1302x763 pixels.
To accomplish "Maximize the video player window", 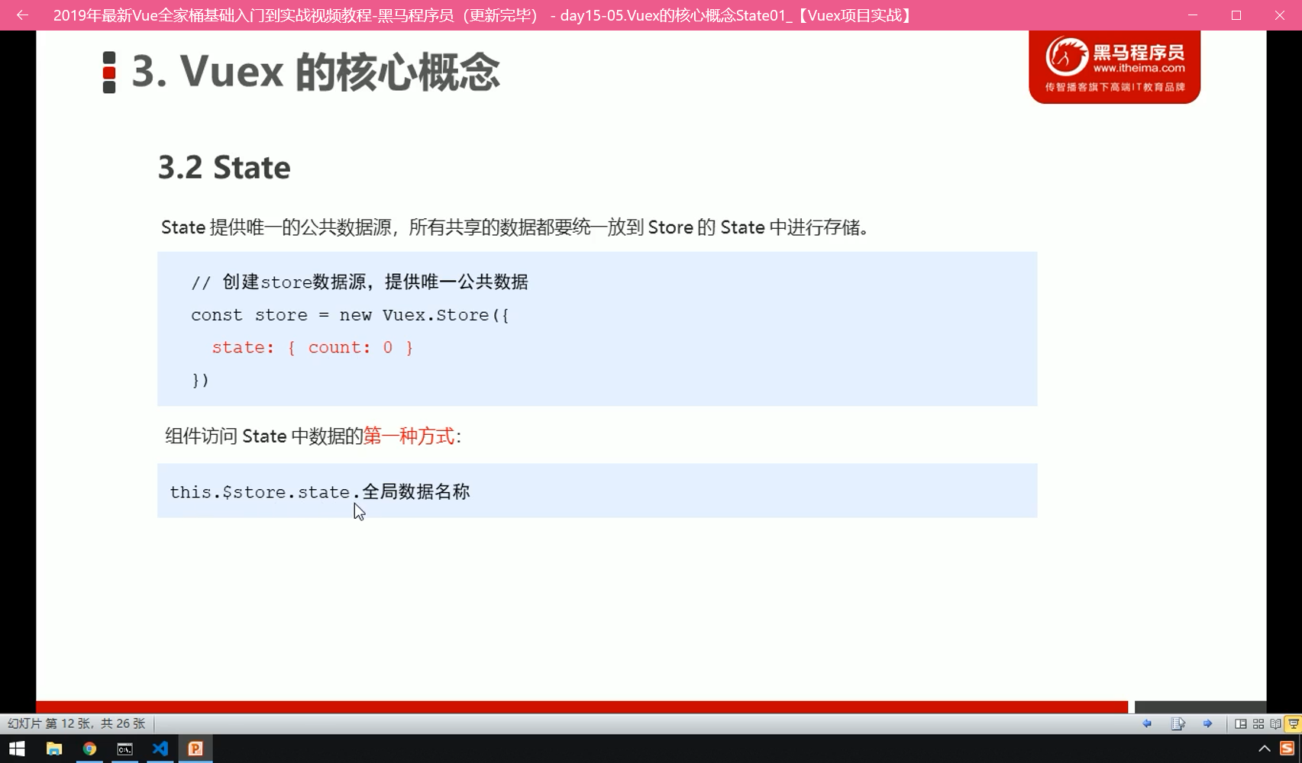I will 1236,15.
